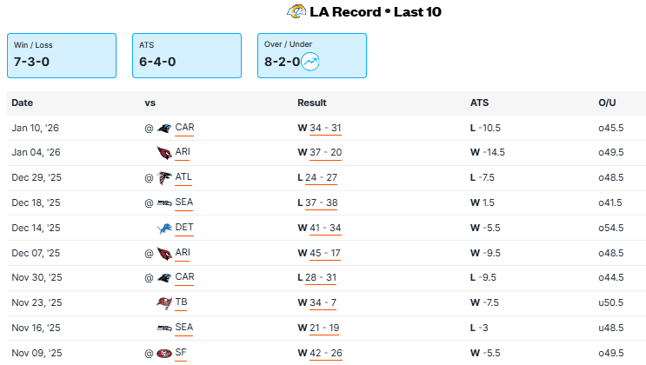Click the O/U column header
The image size is (646, 365).
click(x=607, y=103)
